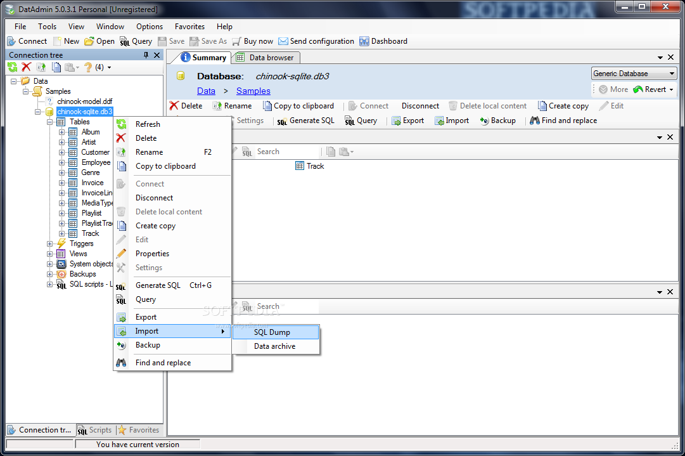
Task: Click Send configuration envelope icon
Action: 283,41
